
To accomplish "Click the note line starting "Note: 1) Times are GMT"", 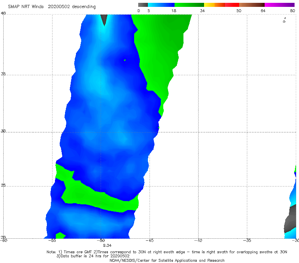I will [167, 252].
